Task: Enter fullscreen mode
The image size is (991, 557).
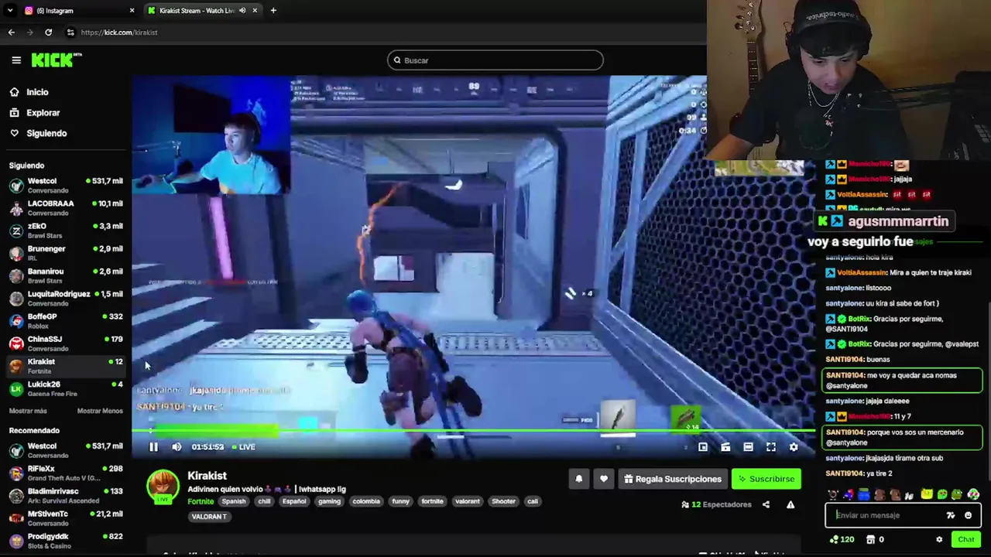Action: [771, 446]
